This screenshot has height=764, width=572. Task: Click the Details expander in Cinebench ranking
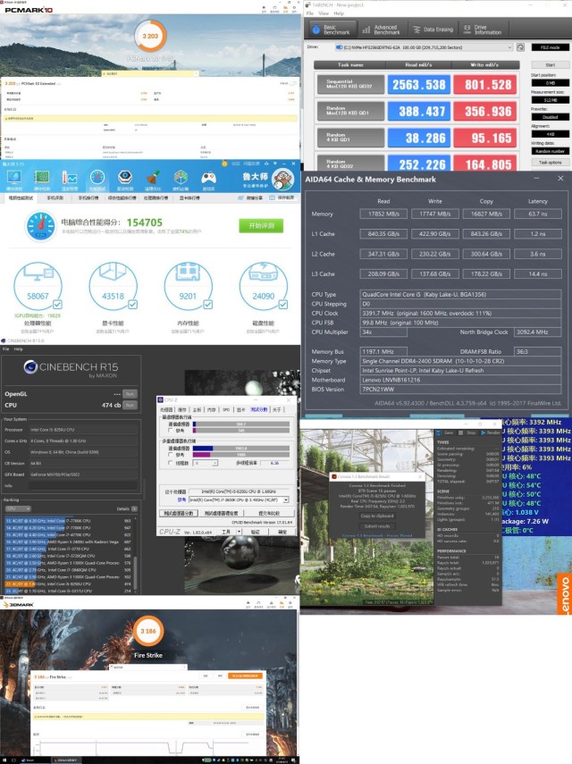134,508
